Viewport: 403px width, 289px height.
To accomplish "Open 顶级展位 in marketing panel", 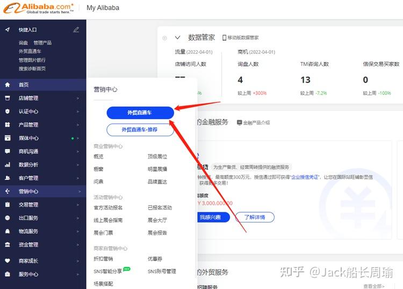I will pos(157,157).
